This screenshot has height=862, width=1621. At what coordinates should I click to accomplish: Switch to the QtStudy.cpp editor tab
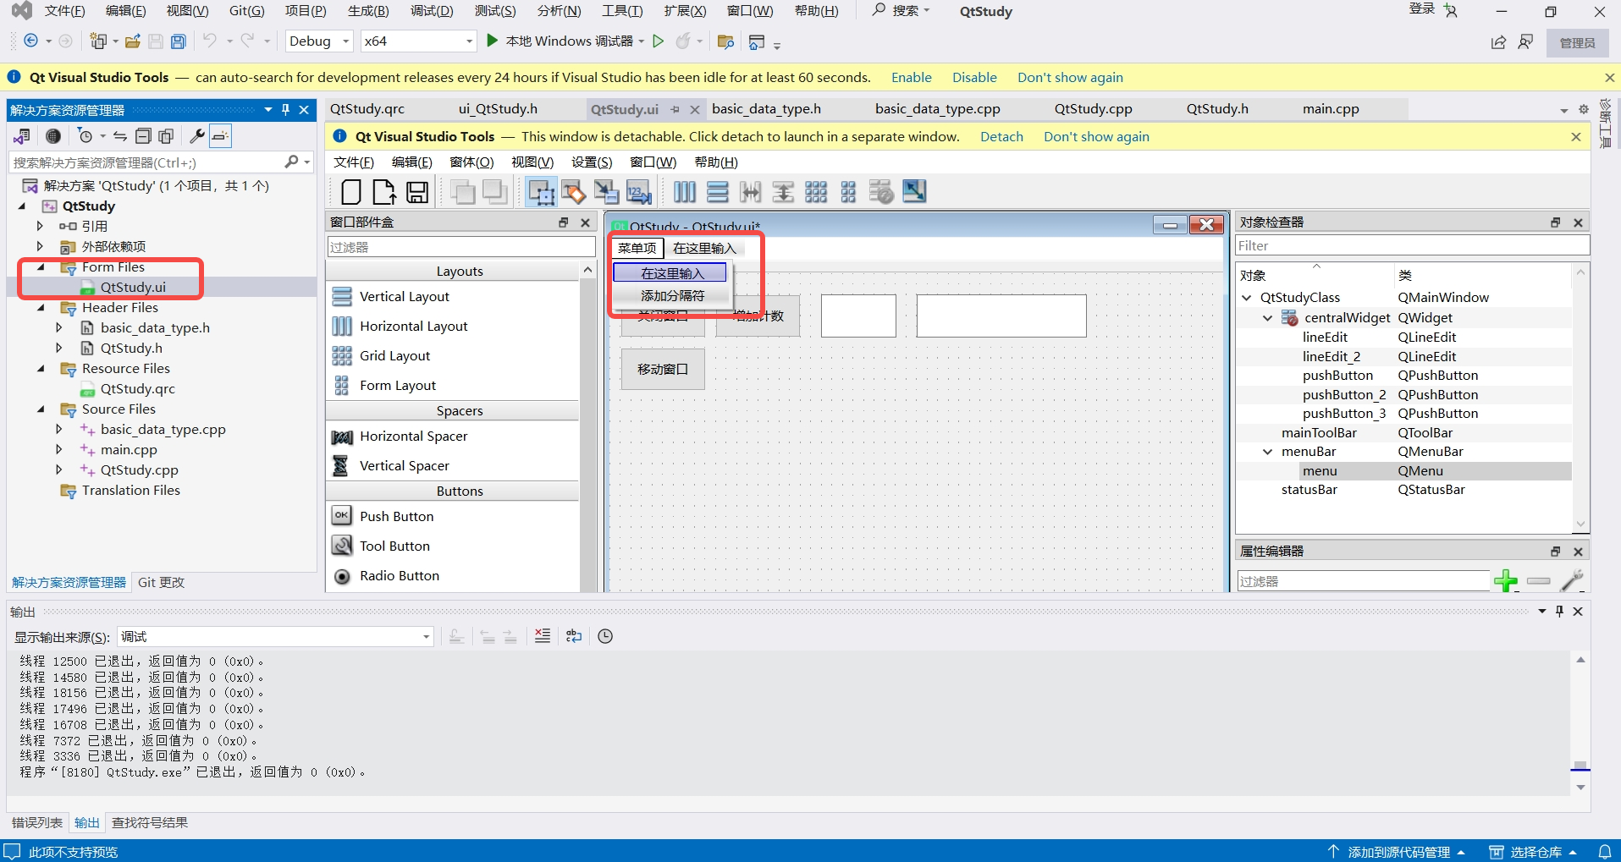click(x=1093, y=109)
